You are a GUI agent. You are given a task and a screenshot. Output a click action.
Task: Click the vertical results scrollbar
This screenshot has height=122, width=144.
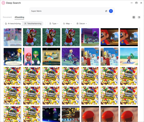[x=140, y=50]
